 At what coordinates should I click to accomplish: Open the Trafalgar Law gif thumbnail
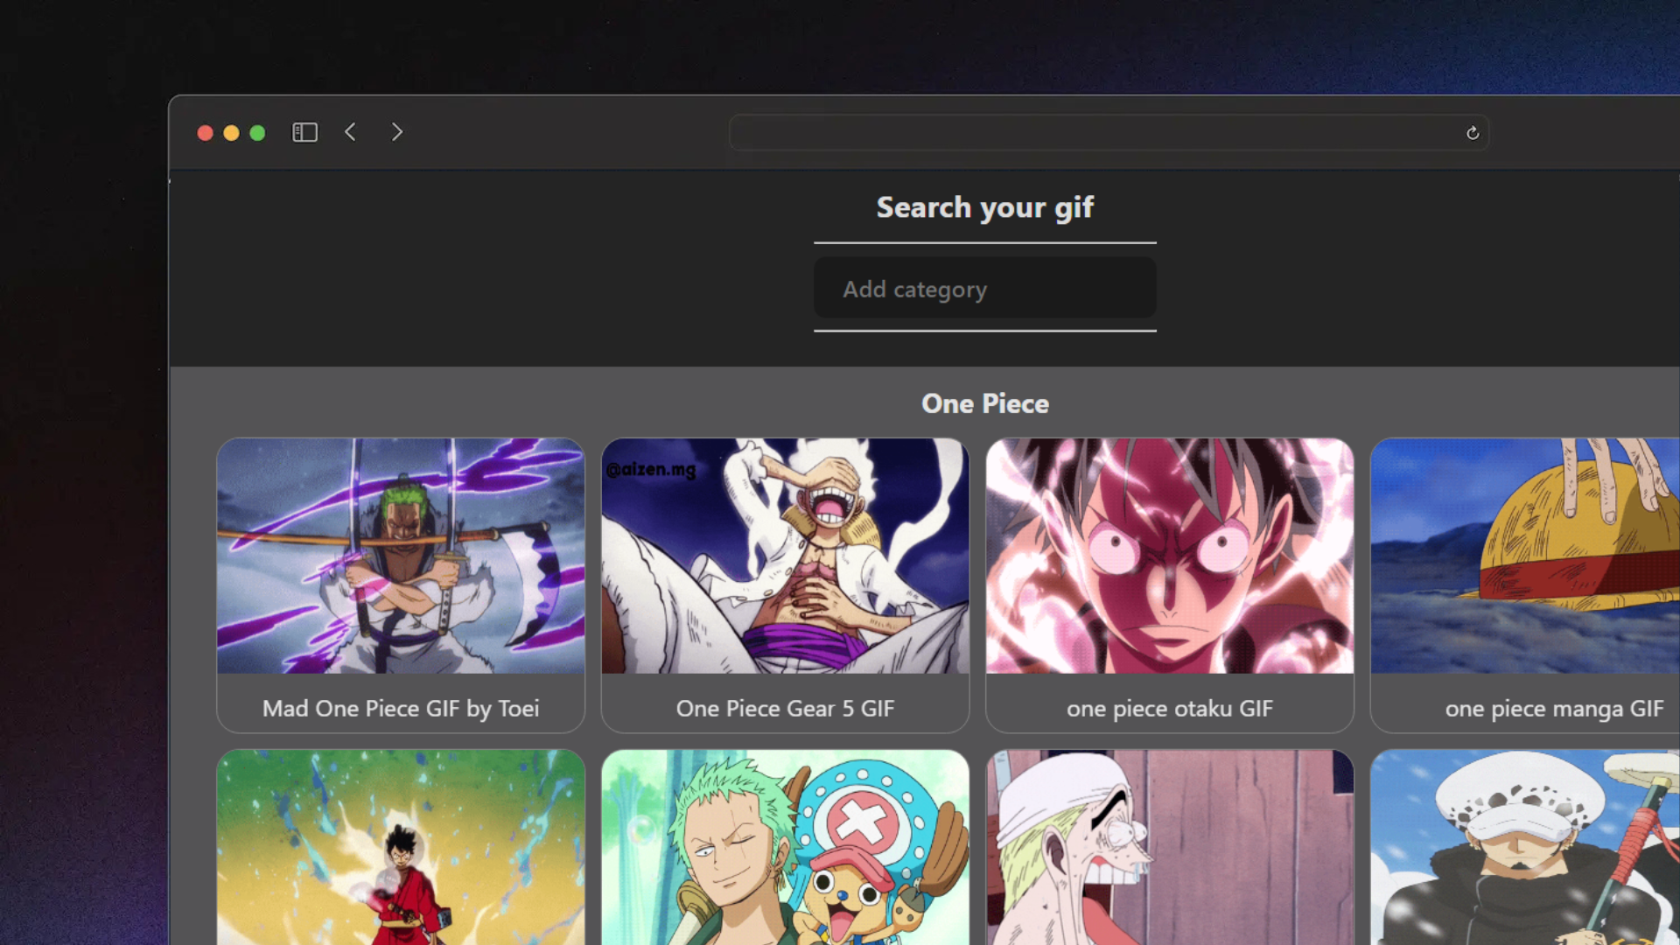coord(1525,847)
